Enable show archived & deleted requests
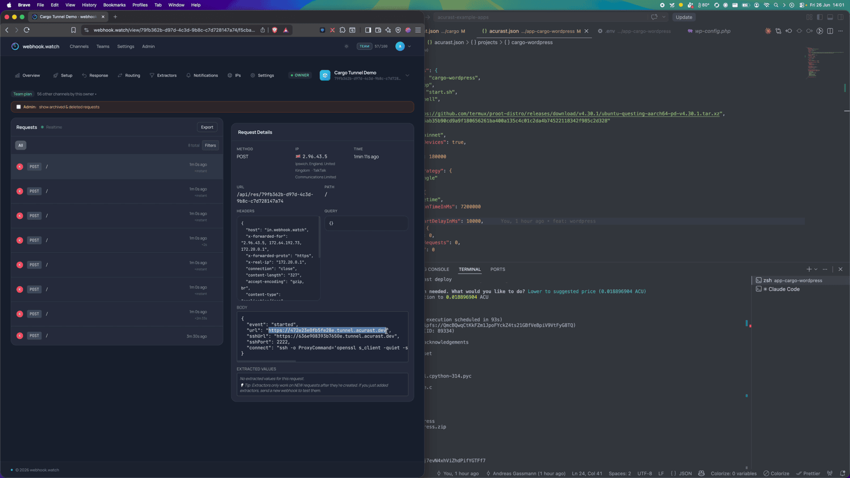The image size is (850, 478). pyautogui.click(x=19, y=107)
